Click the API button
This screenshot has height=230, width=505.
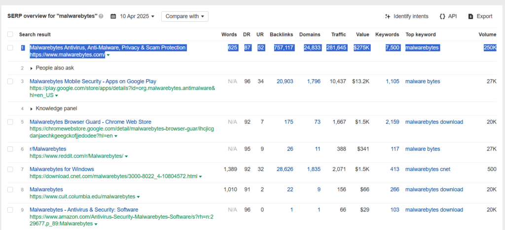[x=448, y=16]
